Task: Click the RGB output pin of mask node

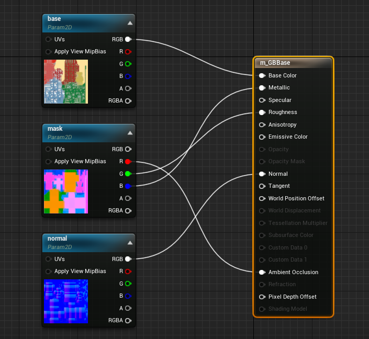Action: pos(128,149)
